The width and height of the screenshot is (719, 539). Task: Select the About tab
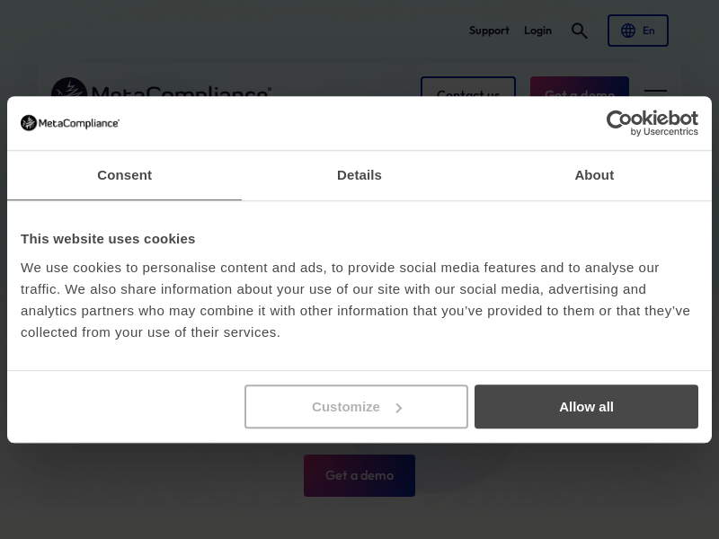click(594, 175)
